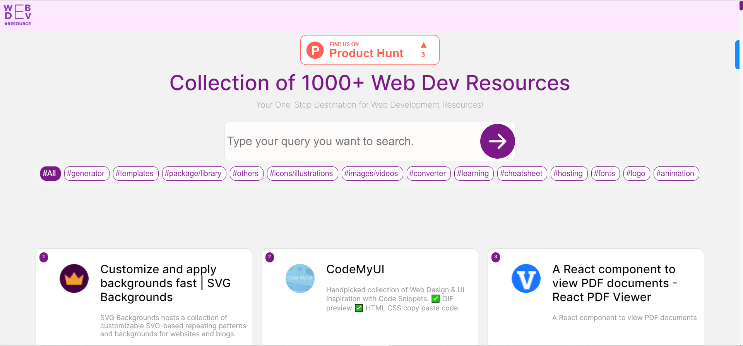The height and width of the screenshot is (346, 743).
Task: Click the SVG Backgrounds description text
Action: coord(173,326)
